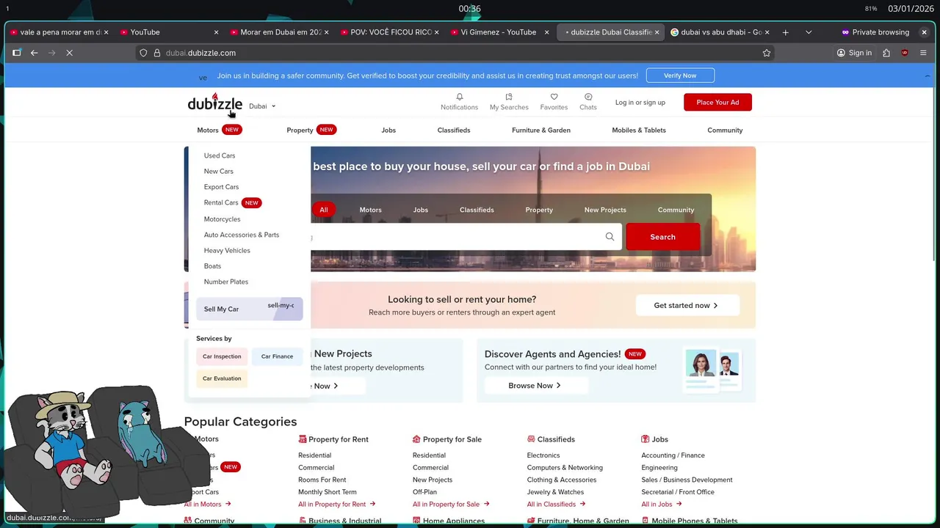The image size is (940, 528).
Task: Select New Cars from Motors dropdown
Action: click(219, 172)
